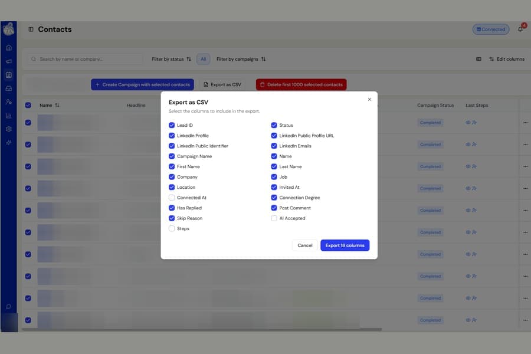Open the analytics chart icon in sidebar

9,116
